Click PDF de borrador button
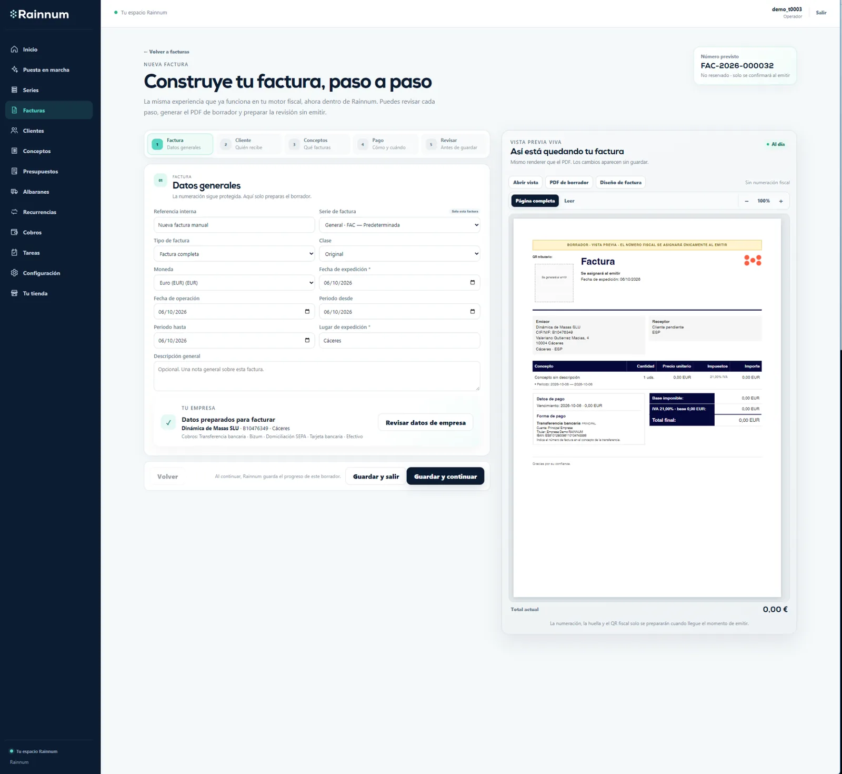Screen dimensions: 842x774 569,182
